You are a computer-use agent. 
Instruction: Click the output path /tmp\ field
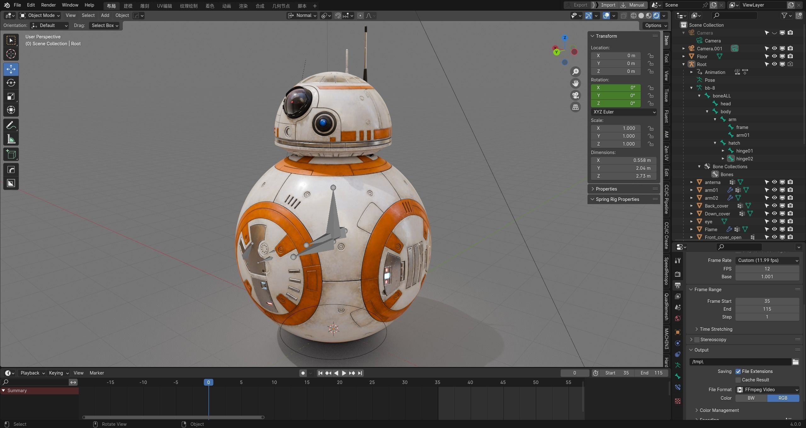tap(740, 362)
